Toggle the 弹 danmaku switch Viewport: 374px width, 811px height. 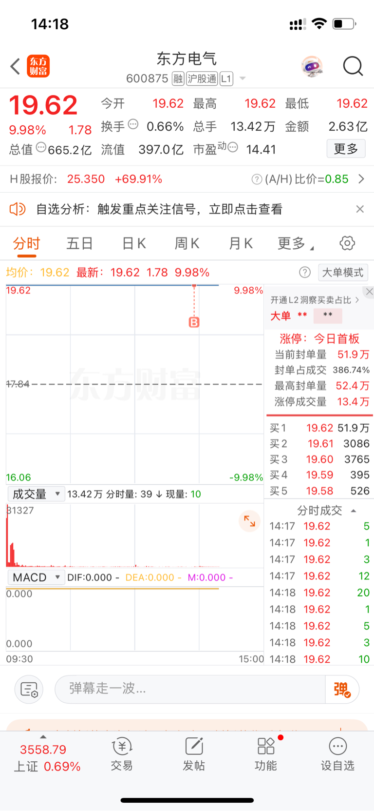(342, 689)
